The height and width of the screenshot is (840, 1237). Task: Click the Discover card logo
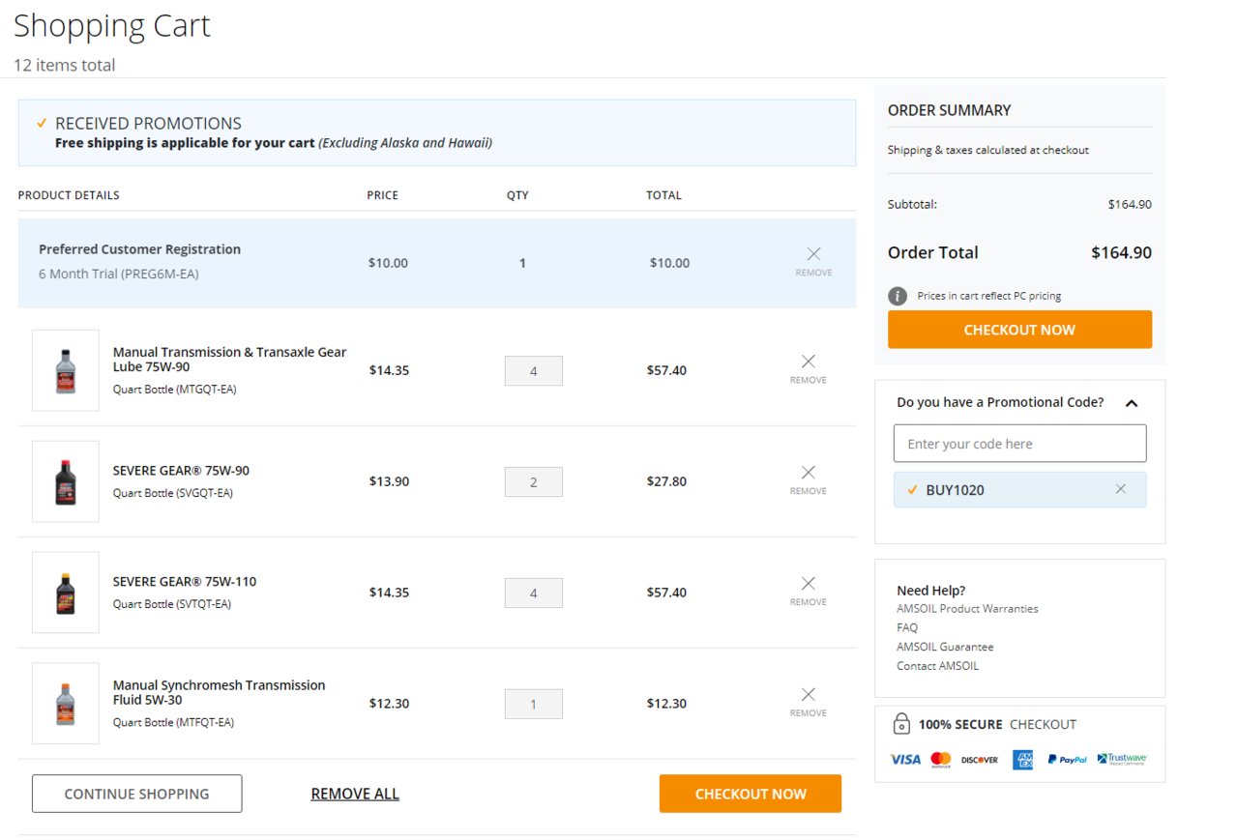click(x=980, y=760)
